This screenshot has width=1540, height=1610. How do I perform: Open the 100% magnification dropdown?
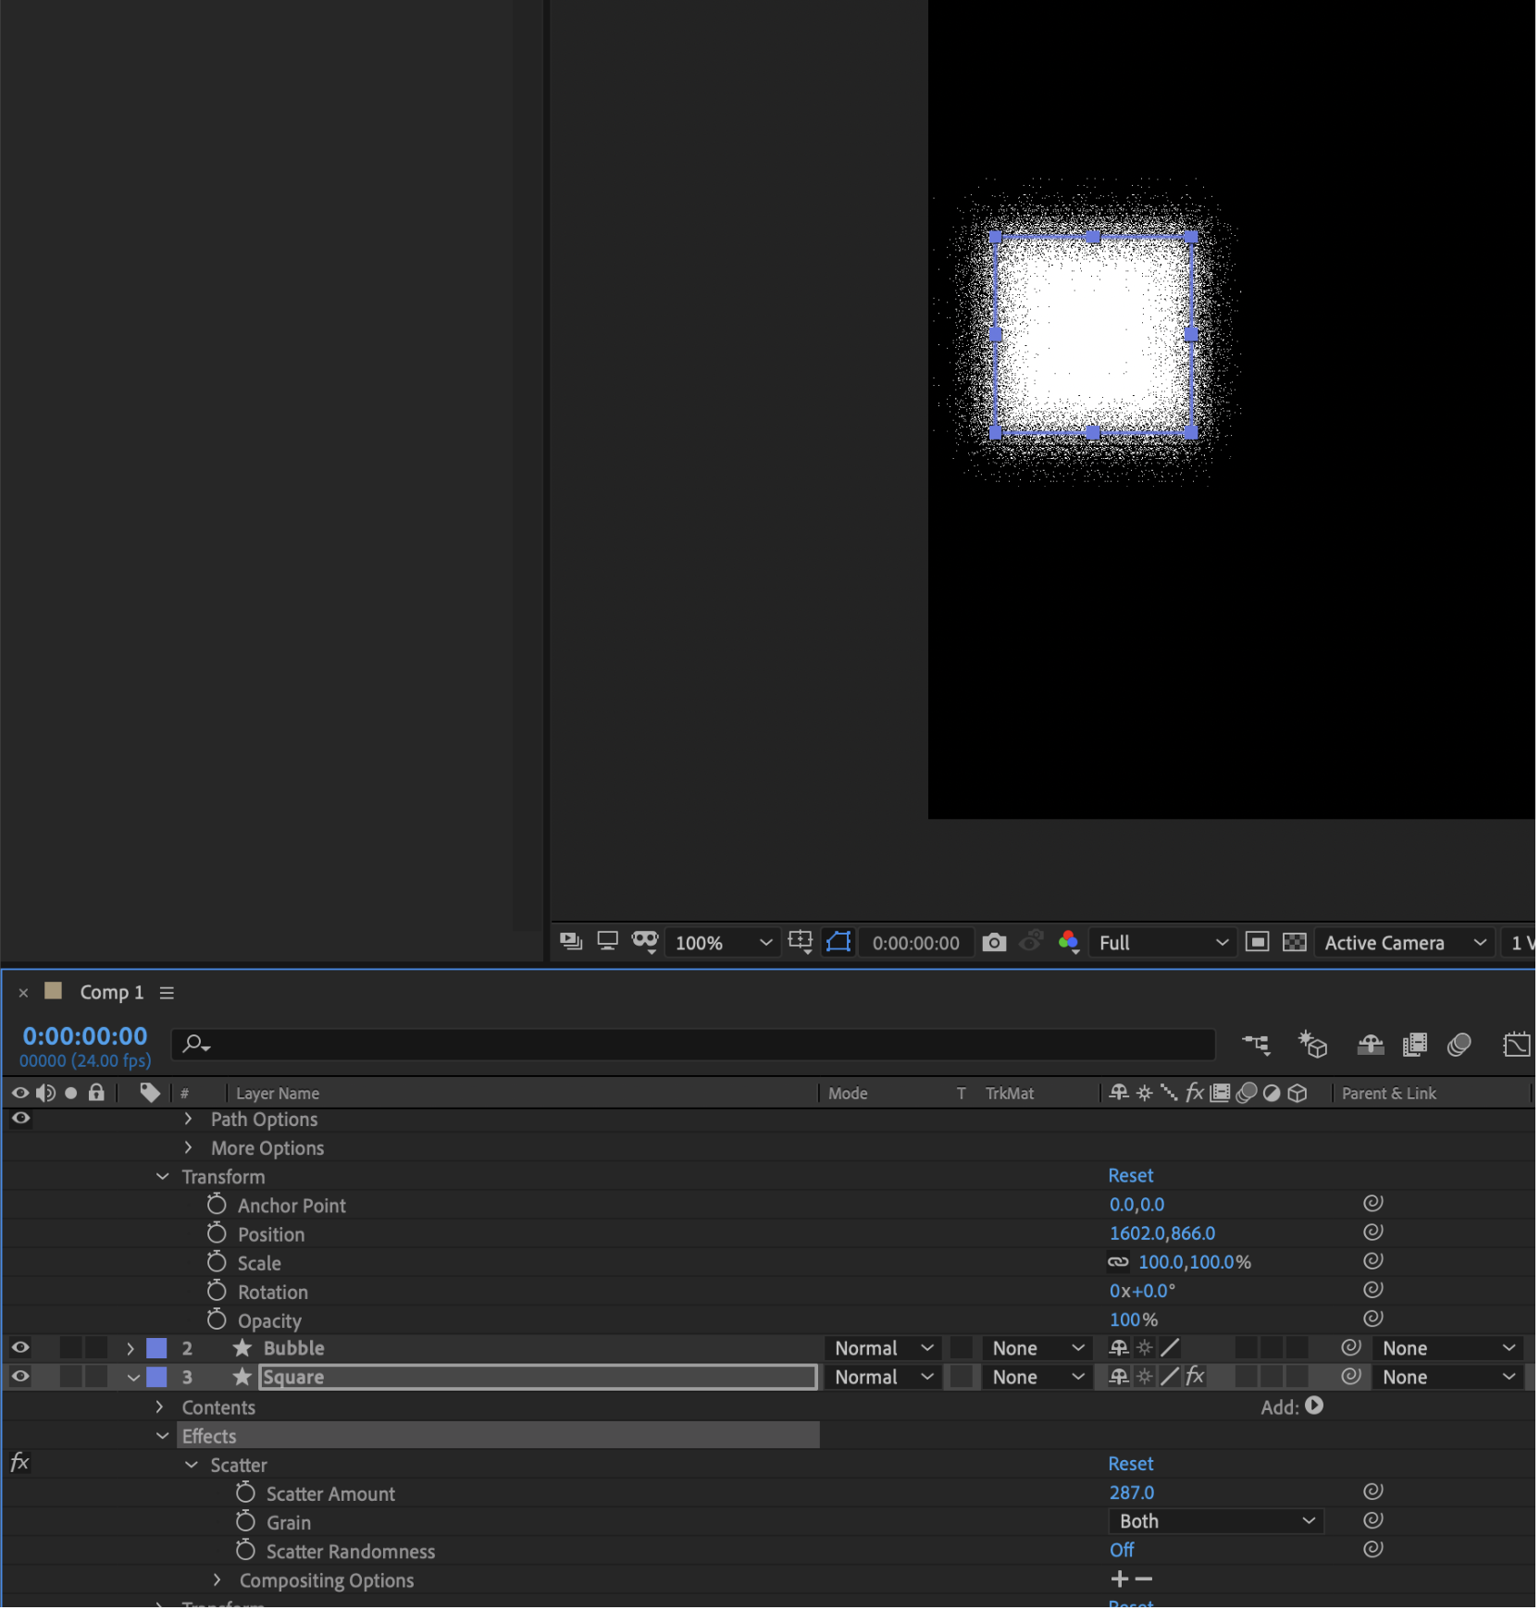tap(725, 945)
